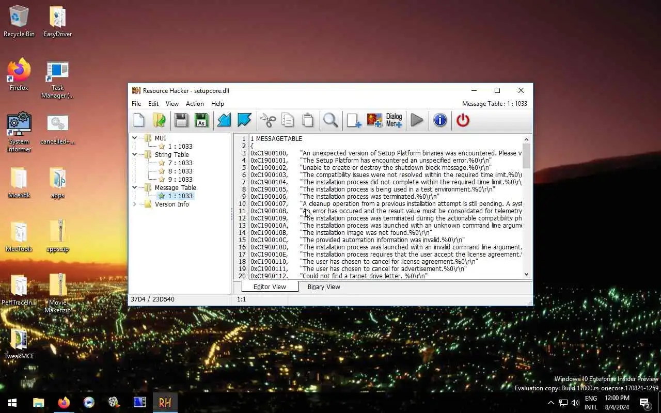Collapse the String Table node
661x413 pixels.
[135, 154]
